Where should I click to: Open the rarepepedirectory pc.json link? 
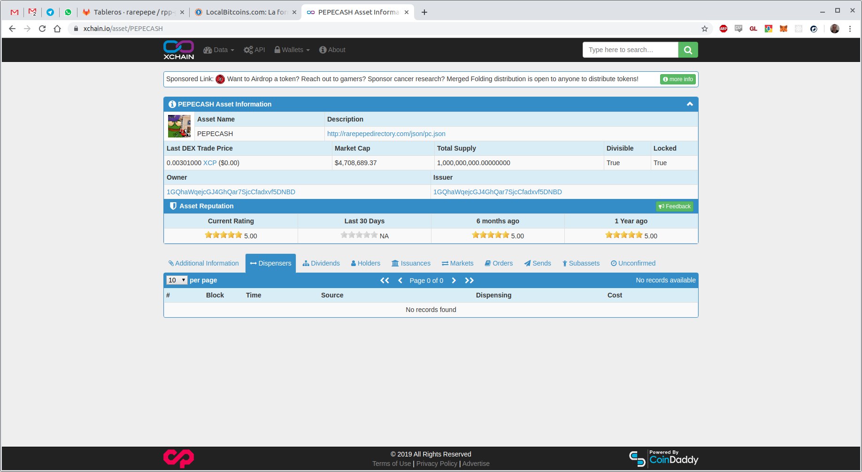(x=386, y=134)
